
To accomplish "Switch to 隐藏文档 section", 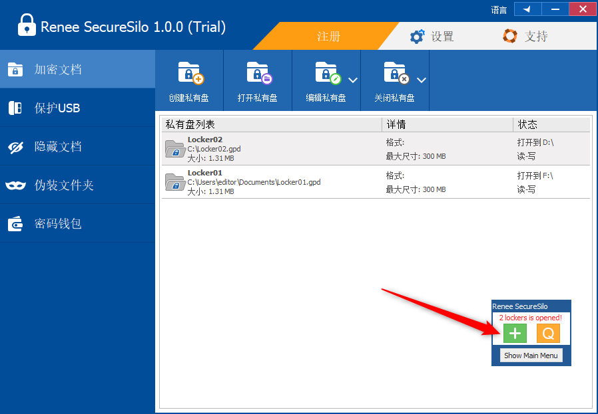I will point(77,146).
